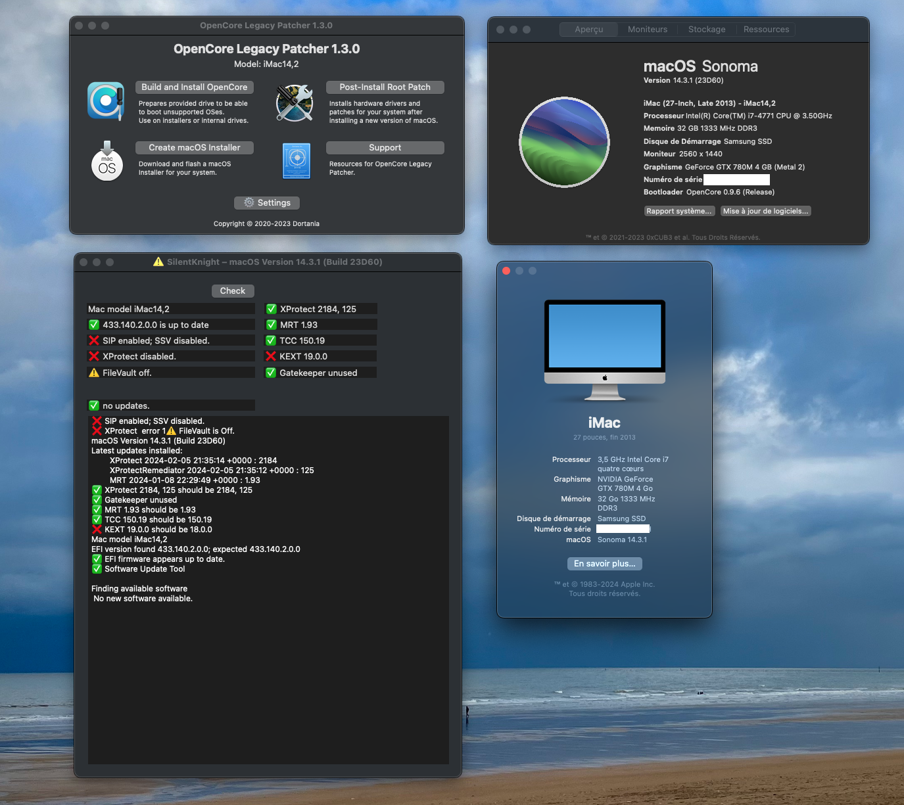Click the Mac model iMac14,2 field in SilentKnight

(171, 309)
